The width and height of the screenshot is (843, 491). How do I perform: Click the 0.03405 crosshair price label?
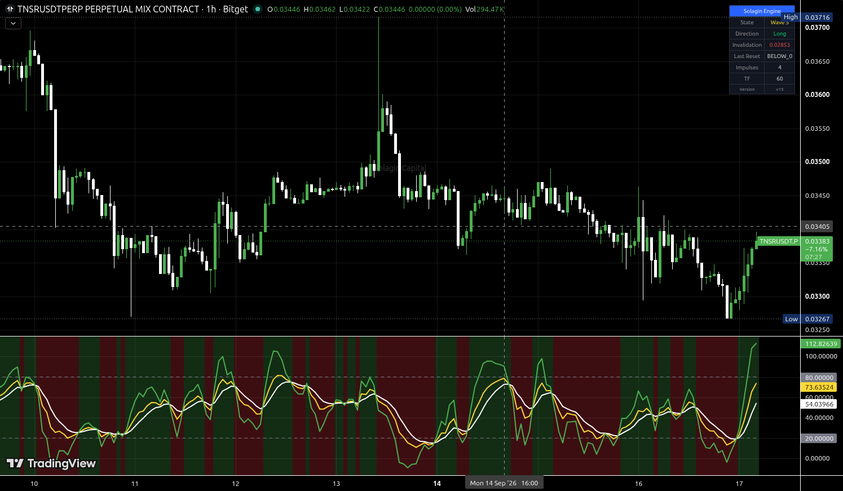[x=817, y=227]
